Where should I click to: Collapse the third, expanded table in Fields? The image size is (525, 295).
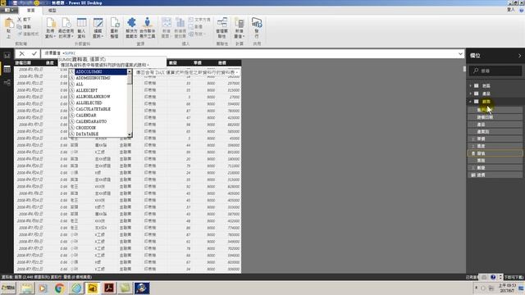coord(470,102)
